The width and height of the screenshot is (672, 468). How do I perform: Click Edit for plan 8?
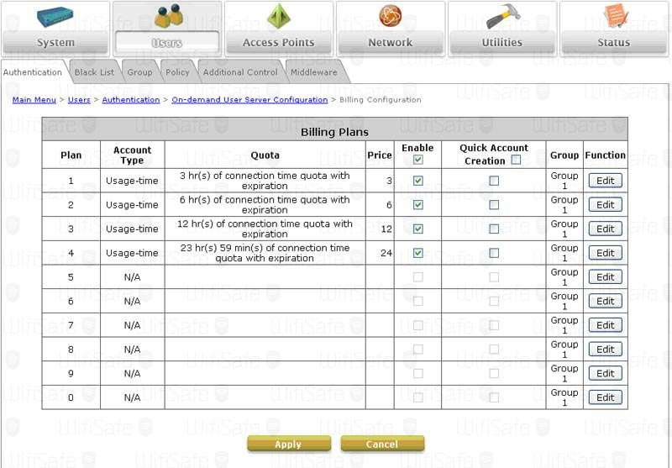605,350
